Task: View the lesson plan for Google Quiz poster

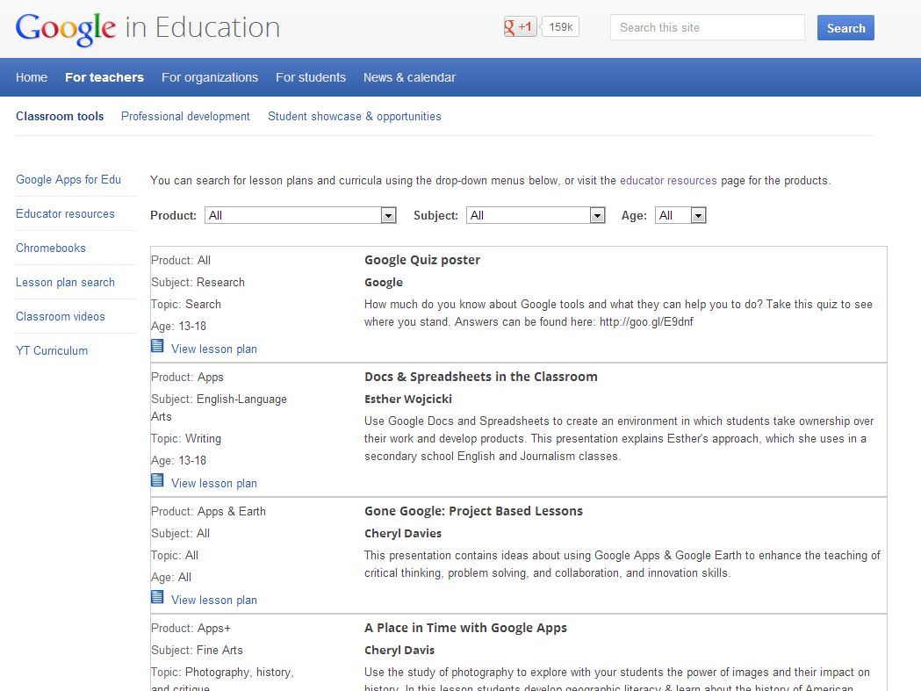Action: [x=213, y=348]
